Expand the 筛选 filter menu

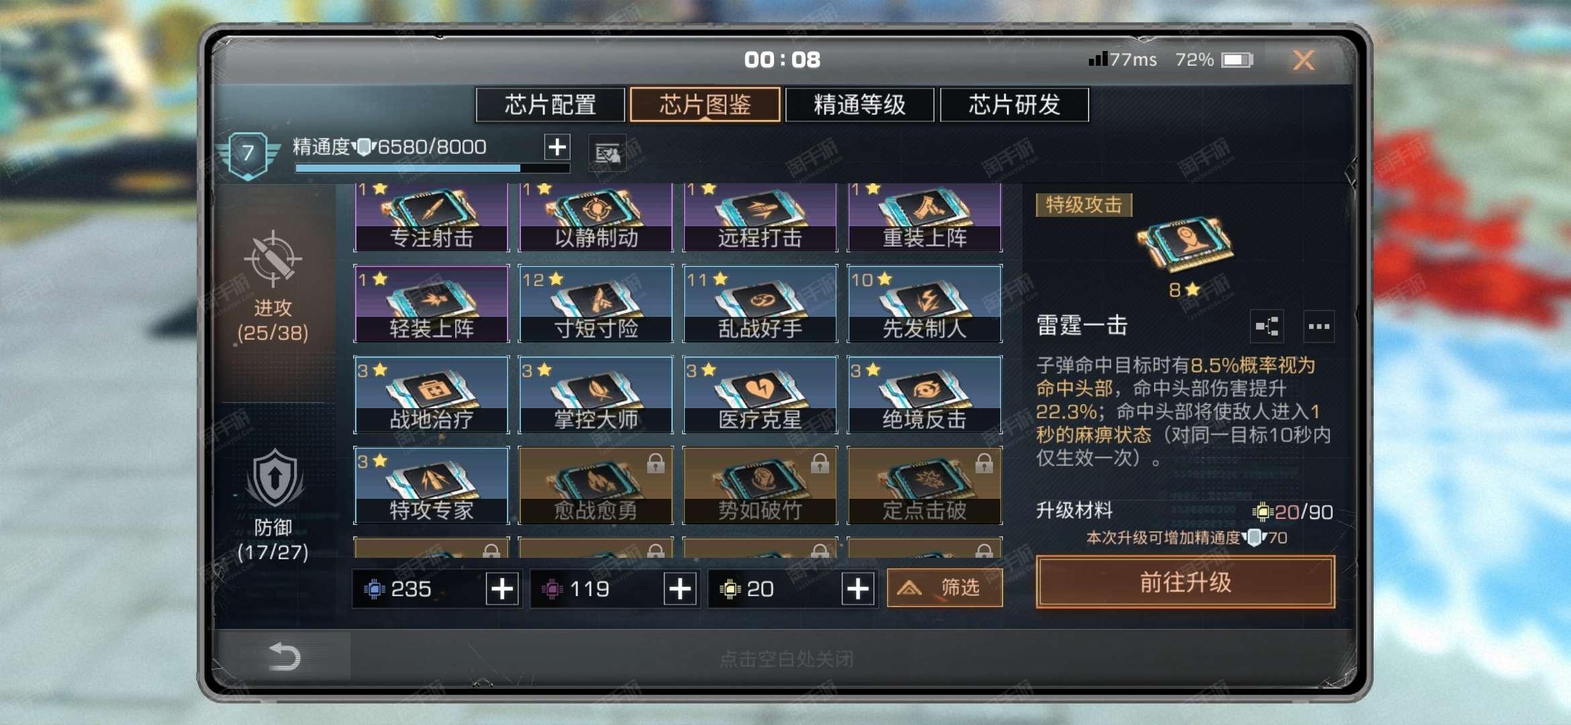[x=945, y=588]
